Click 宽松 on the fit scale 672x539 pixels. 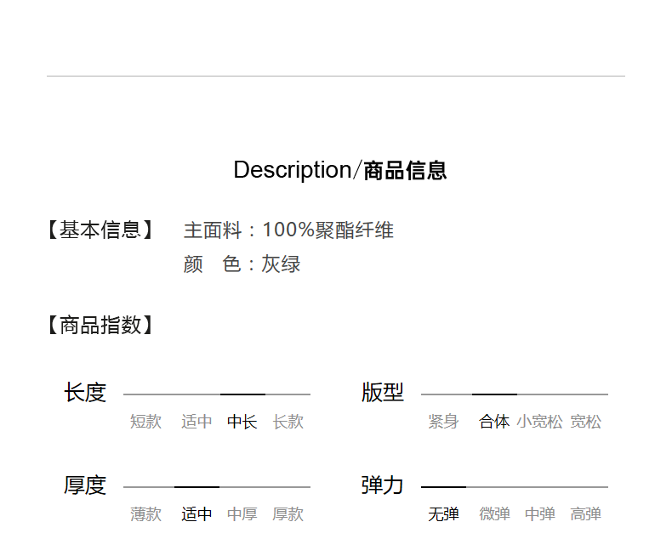pyautogui.click(x=586, y=422)
